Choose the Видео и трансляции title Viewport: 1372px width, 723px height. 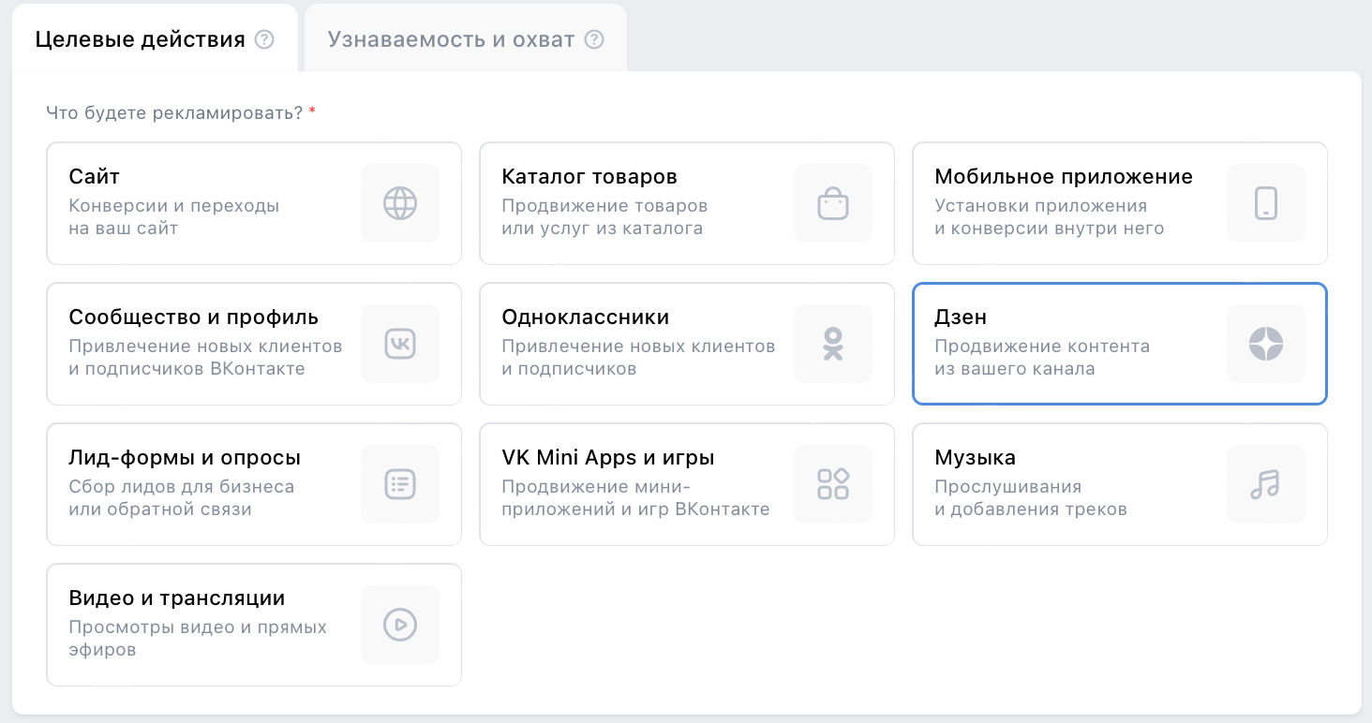point(177,598)
